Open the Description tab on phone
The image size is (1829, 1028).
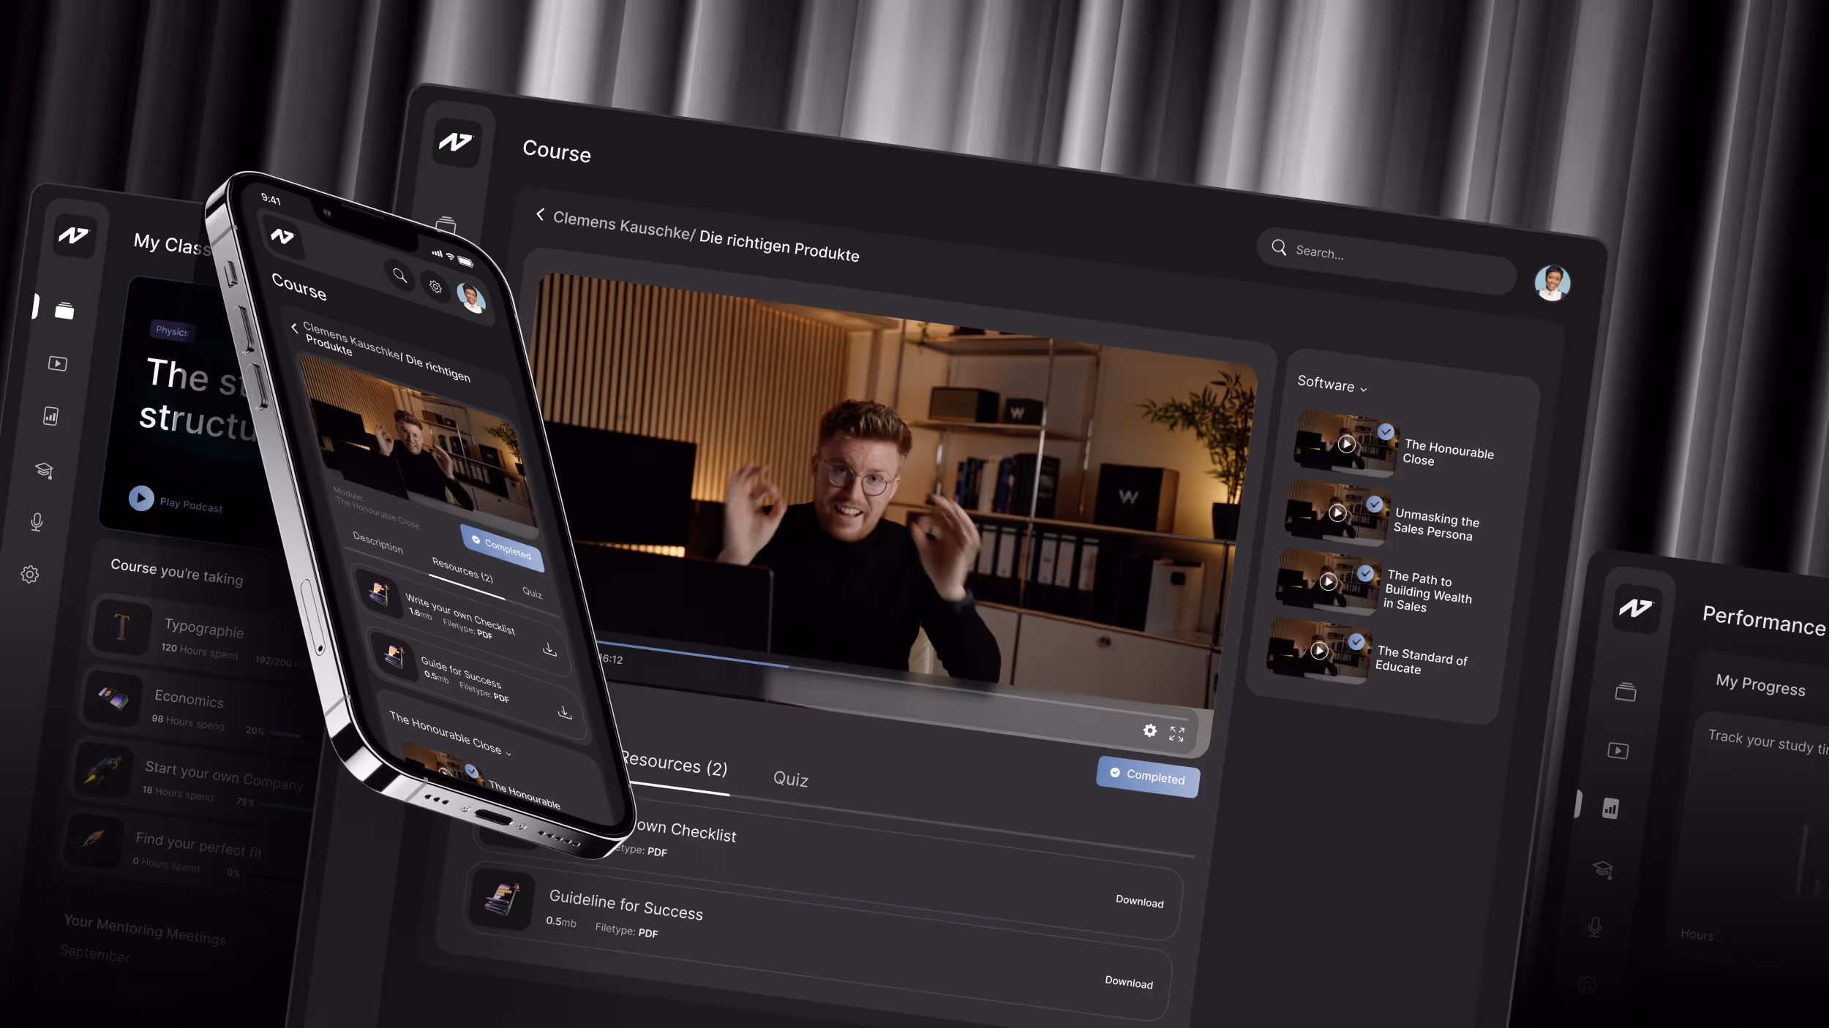click(x=378, y=542)
